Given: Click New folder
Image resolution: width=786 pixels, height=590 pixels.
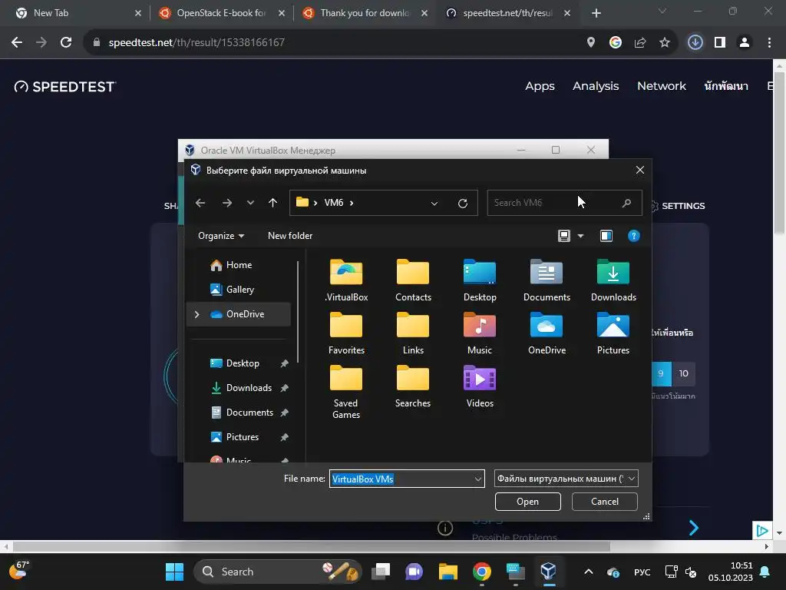Looking at the screenshot, I should click(x=289, y=236).
